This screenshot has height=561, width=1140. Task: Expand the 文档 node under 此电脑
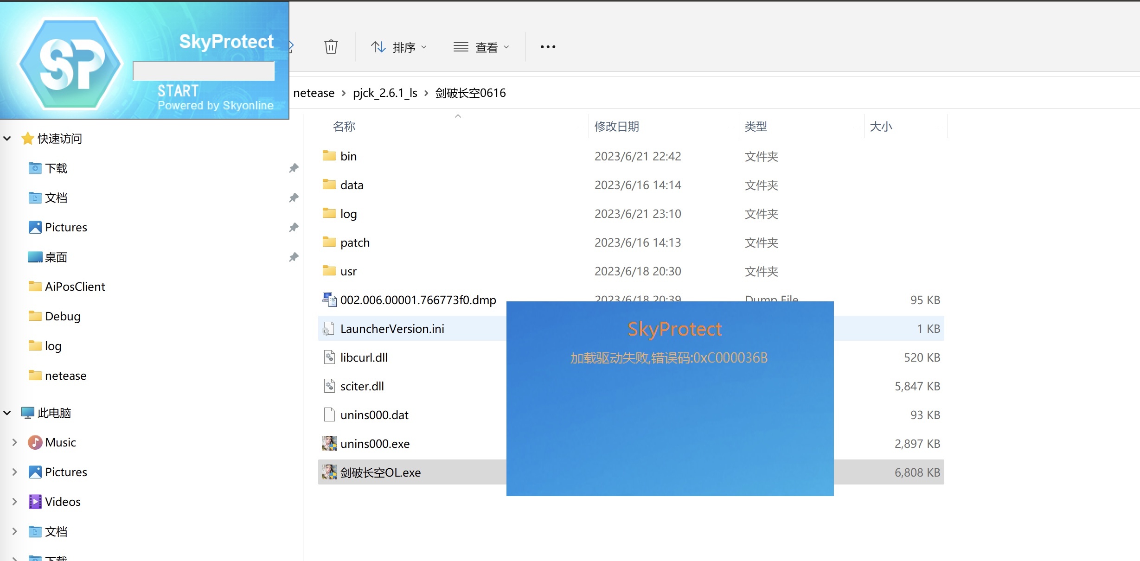(14, 531)
